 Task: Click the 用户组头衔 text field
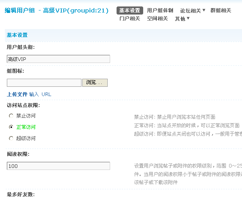(58, 59)
